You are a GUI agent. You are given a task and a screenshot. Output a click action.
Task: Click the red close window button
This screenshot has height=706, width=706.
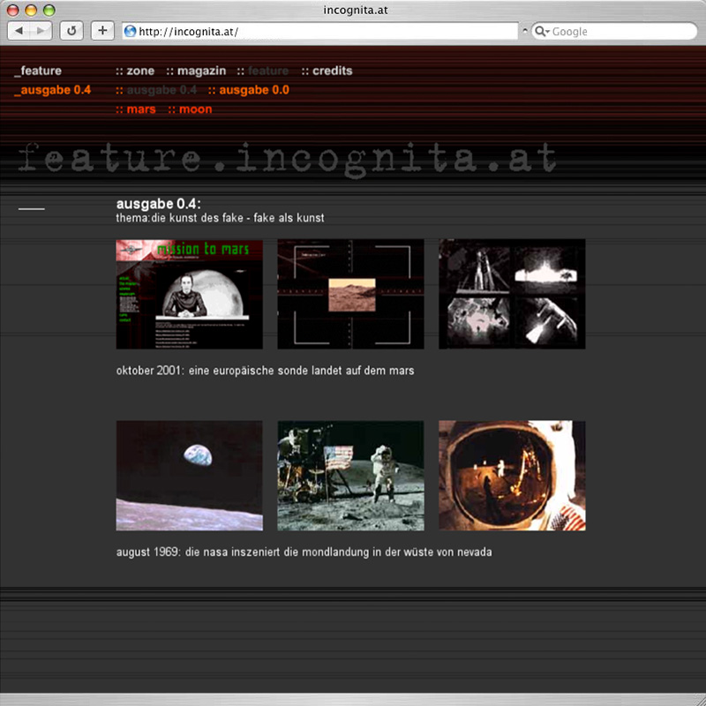coord(13,10)
